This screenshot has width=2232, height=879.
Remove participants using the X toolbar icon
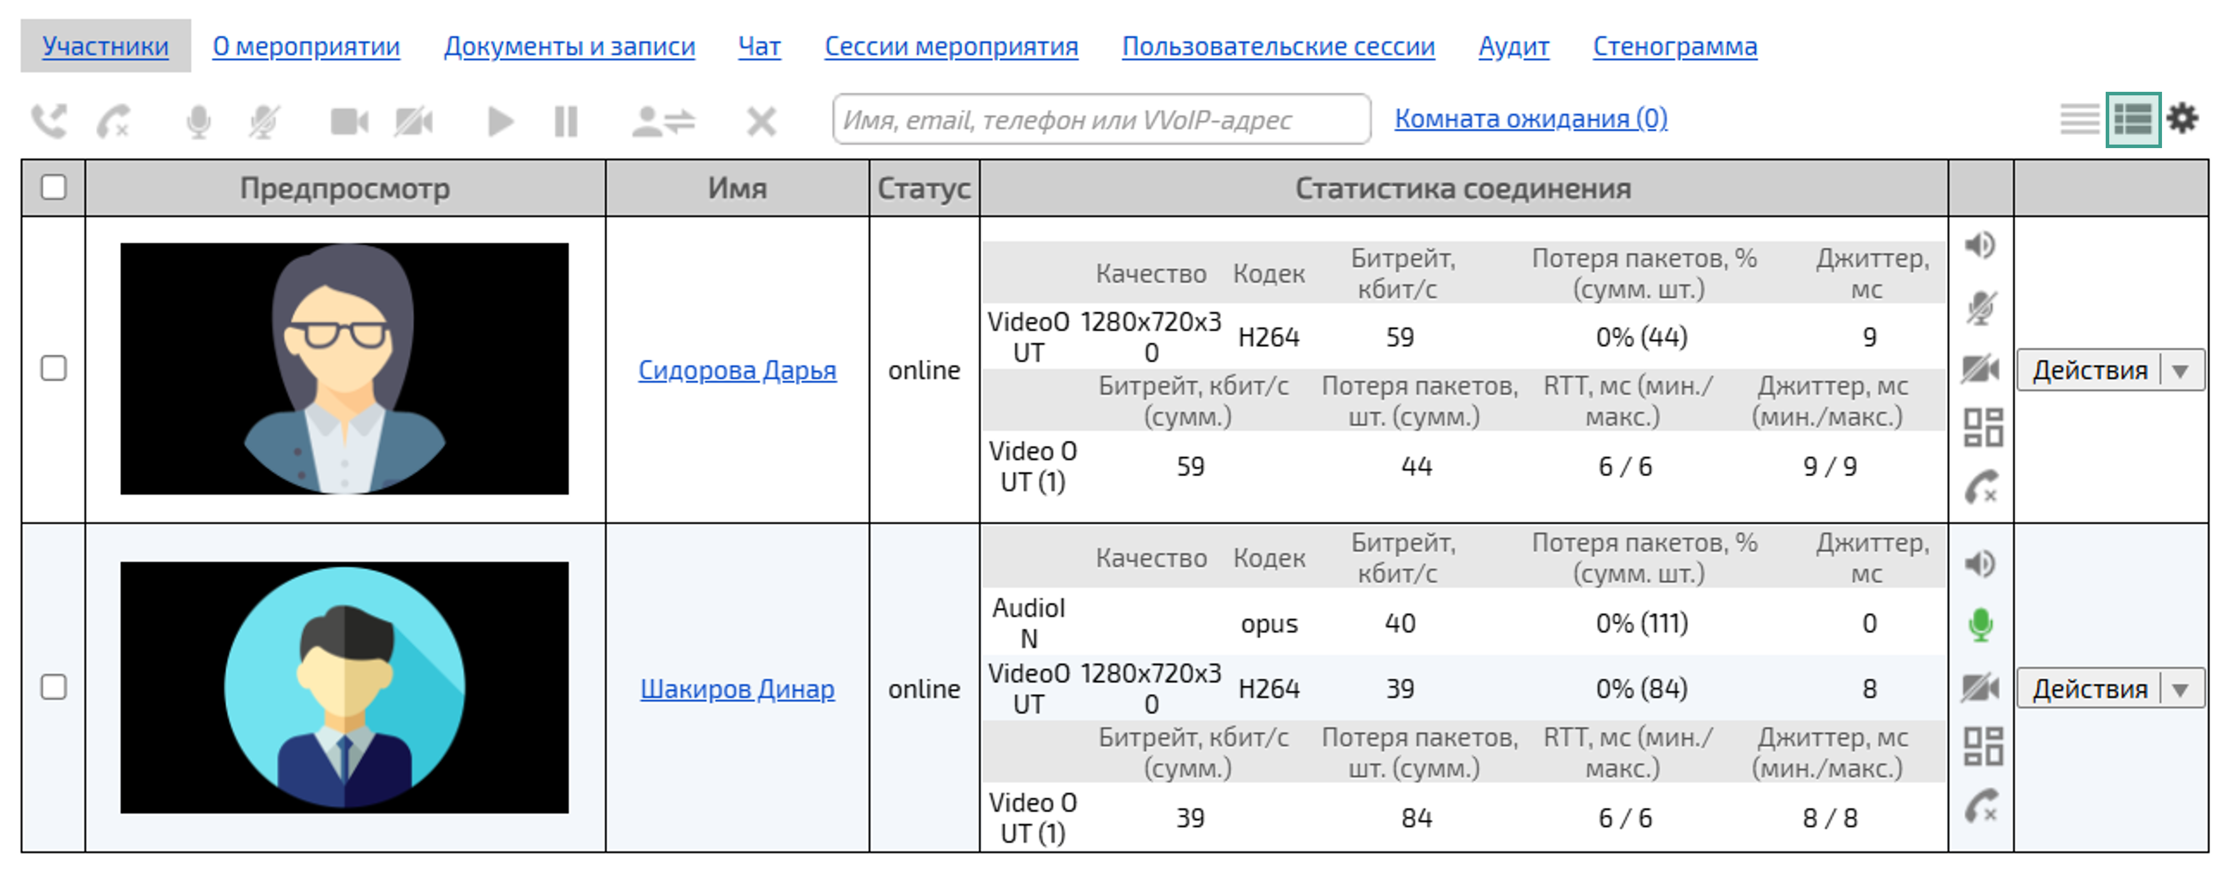pyautogui.click(x=760, y=121)
